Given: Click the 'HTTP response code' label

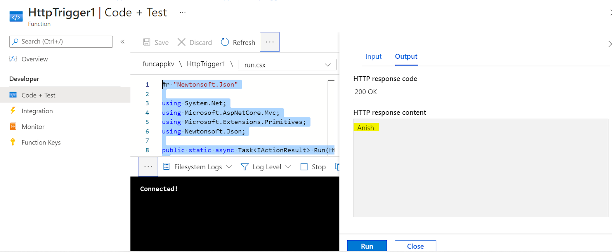Looking at the screenshot, I should tap(385, 79).
